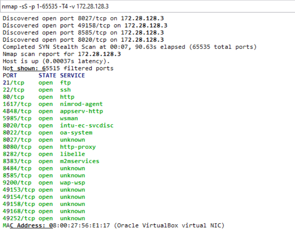Click the 49252/tcp unknown port row
Viewport: 295px width, 237px height.
(x=44, y=218)
